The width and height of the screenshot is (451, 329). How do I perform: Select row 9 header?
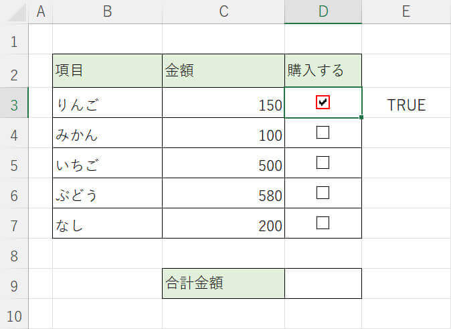tap(14, 285)
